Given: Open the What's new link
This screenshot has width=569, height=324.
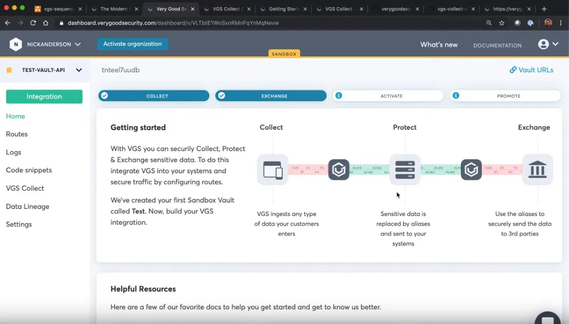Looking at the screenshot, I should (439, 44).
